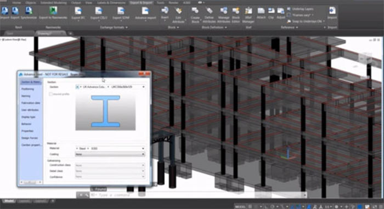Open the Detail class dropdown
The image size is (384, 209).
[x=110, y=171]
